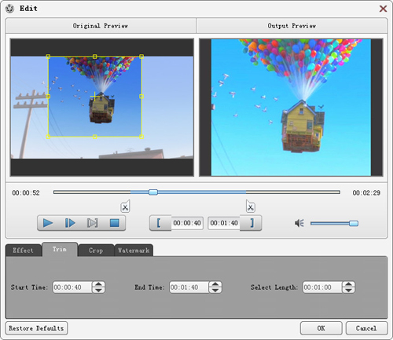
Task: Set start point with left bracket button
Action: coord(160,223)
